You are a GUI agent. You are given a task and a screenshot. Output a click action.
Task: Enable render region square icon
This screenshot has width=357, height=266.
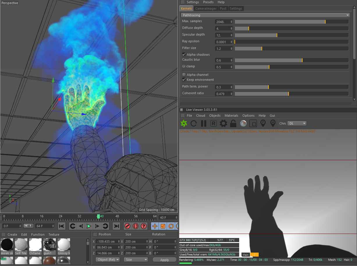click(x=253, y=123)
